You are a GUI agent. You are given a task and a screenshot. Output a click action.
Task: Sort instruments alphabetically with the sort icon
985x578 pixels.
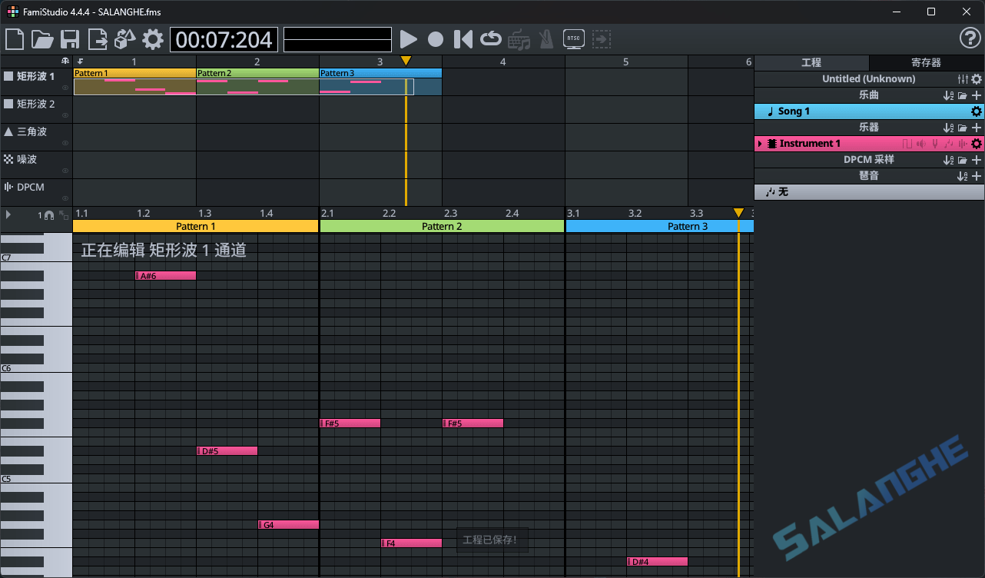coord(948,127)
